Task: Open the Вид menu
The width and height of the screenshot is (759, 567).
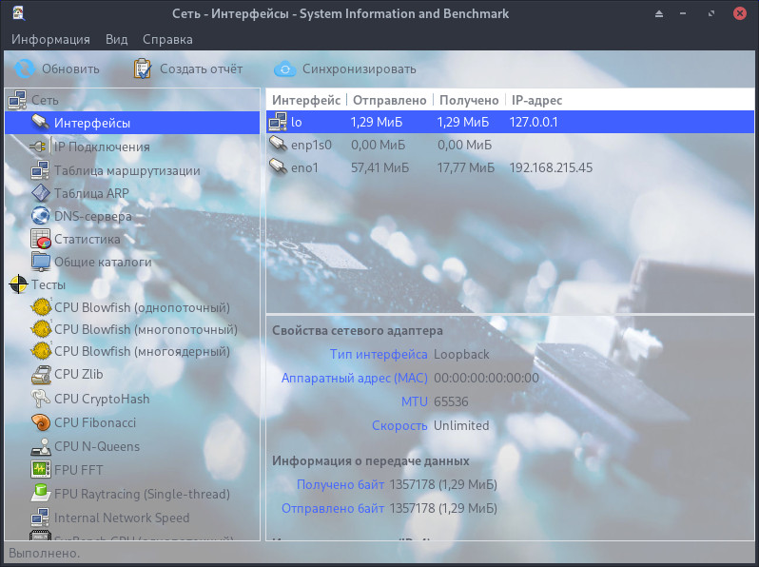Action: (117, 39)
